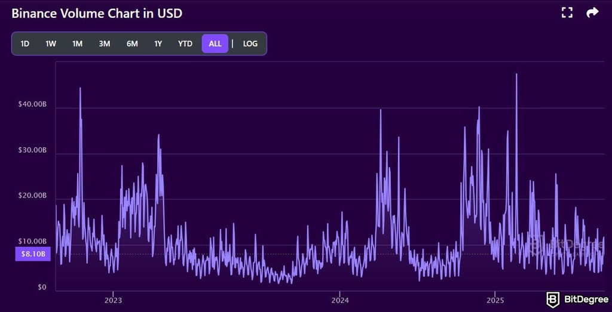Open the chart in fullscreen mode
This screenshot has width=612, height=312.
tap(567, 13)
